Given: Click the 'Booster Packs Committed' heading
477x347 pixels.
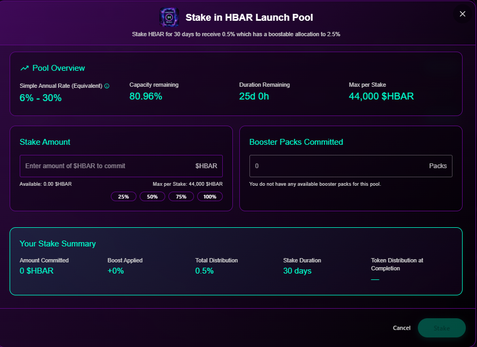Looking at the screenshot, I should pos(296,142).
